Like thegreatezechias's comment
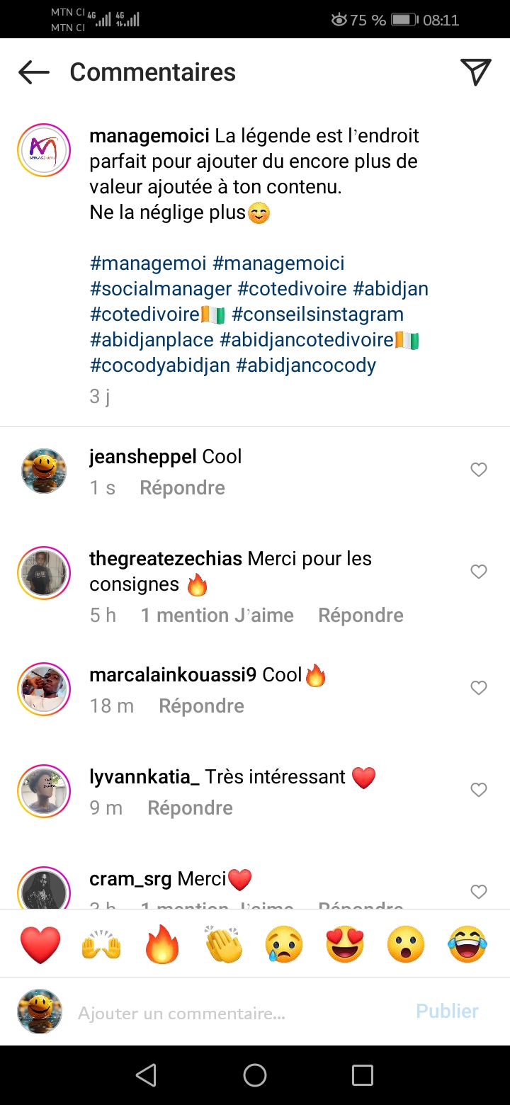The image size is (510, 1105). 479,572
